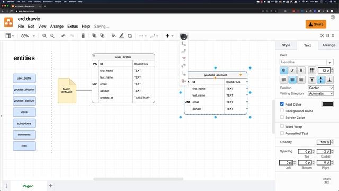339x191 pixels.
Task: Click the Global spacing 2 pt field
Action: pos(324,151)
